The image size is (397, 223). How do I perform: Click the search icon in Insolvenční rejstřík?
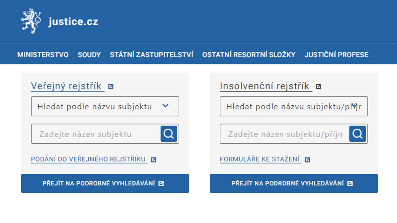[358, 134]
